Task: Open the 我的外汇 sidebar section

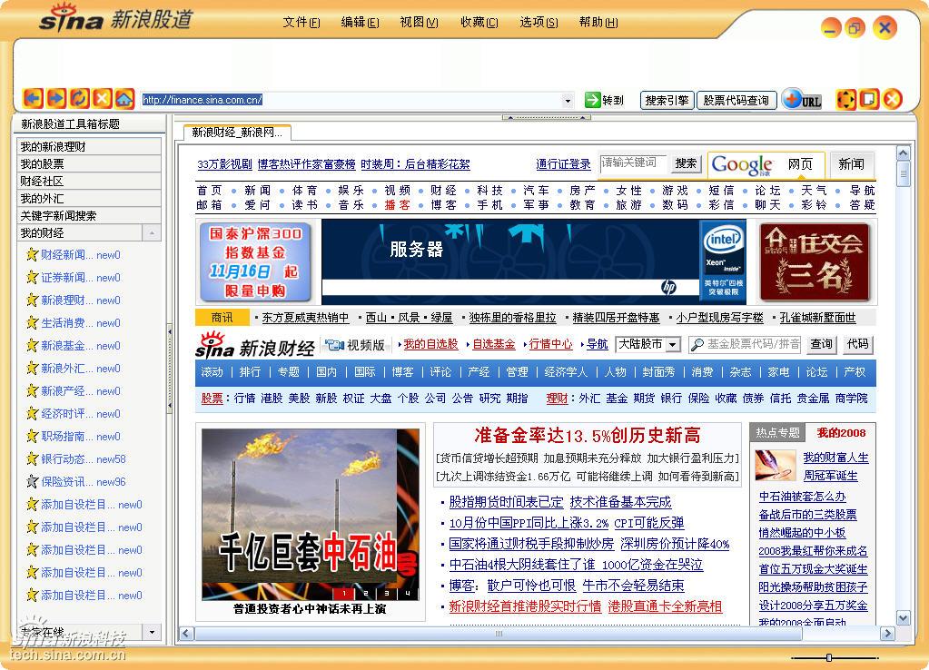Action: pyautogui.click(x=89, y=199)
